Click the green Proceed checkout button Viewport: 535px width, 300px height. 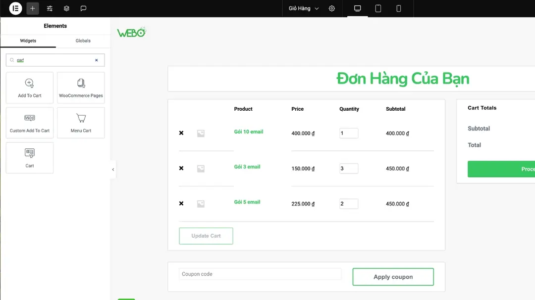pos(501,169)
